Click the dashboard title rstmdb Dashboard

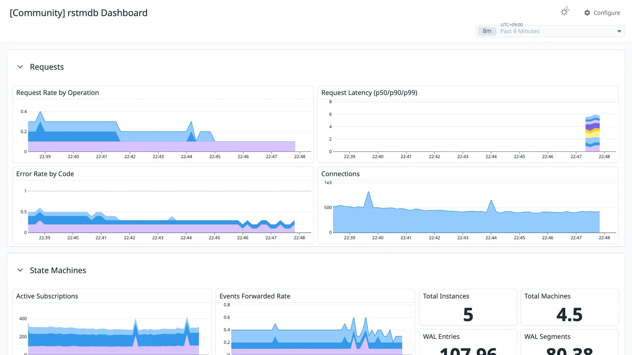78,13
